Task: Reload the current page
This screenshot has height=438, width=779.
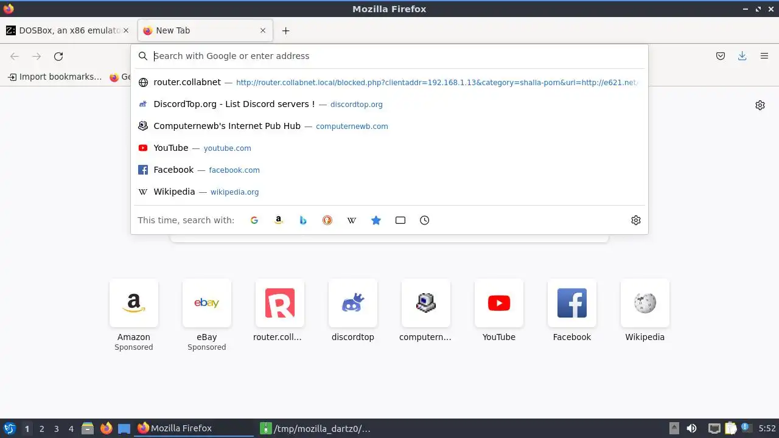Action: [58, 57]
